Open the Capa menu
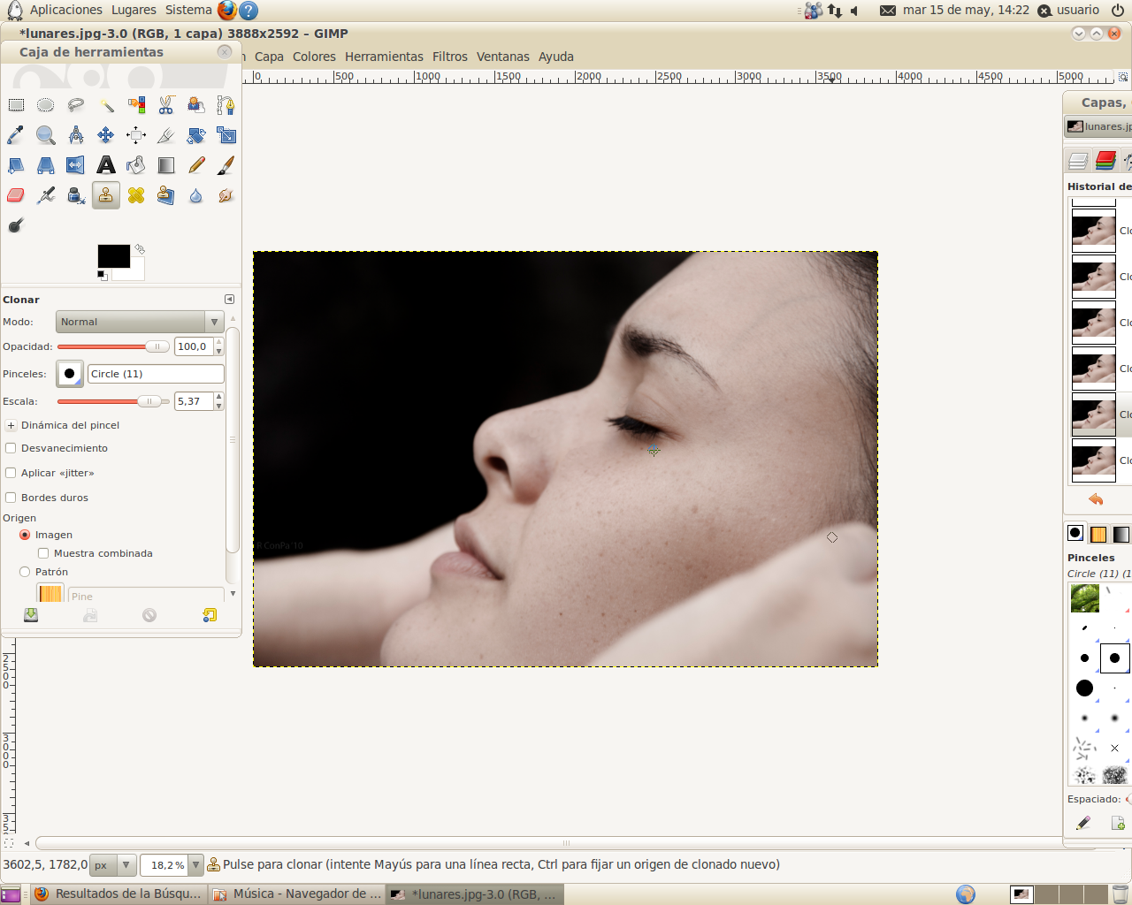Viewport: 1132px width, 905px height. (269, 57)
